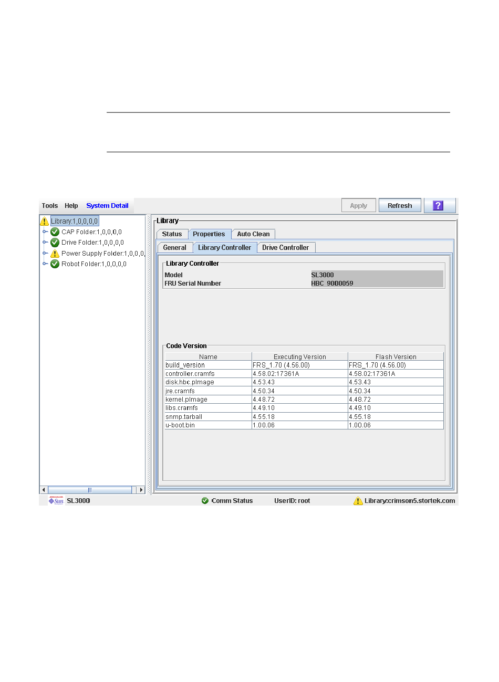The image size is (499, 682).
Task: Click the green check icon for CAP Folder
Action: click(55, 232)
